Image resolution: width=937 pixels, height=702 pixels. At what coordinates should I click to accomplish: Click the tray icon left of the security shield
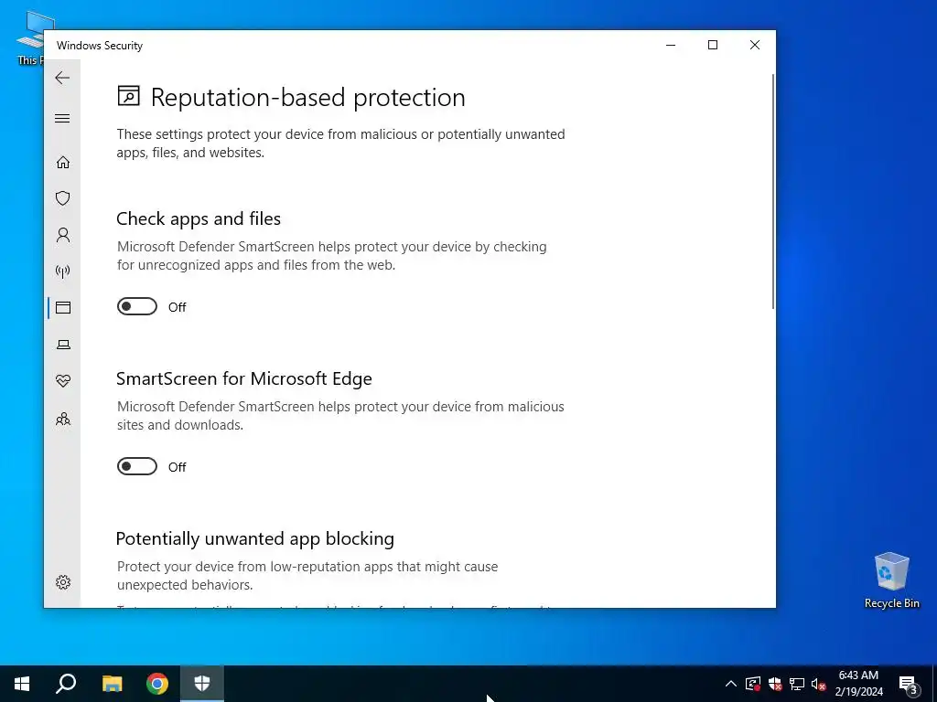tap(753, 684)
